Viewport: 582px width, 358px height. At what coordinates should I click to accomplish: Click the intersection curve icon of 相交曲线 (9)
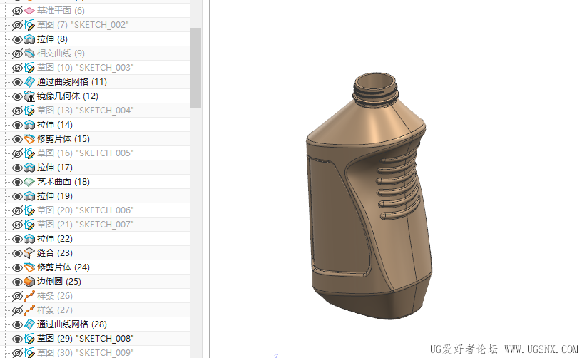point(29,53)
